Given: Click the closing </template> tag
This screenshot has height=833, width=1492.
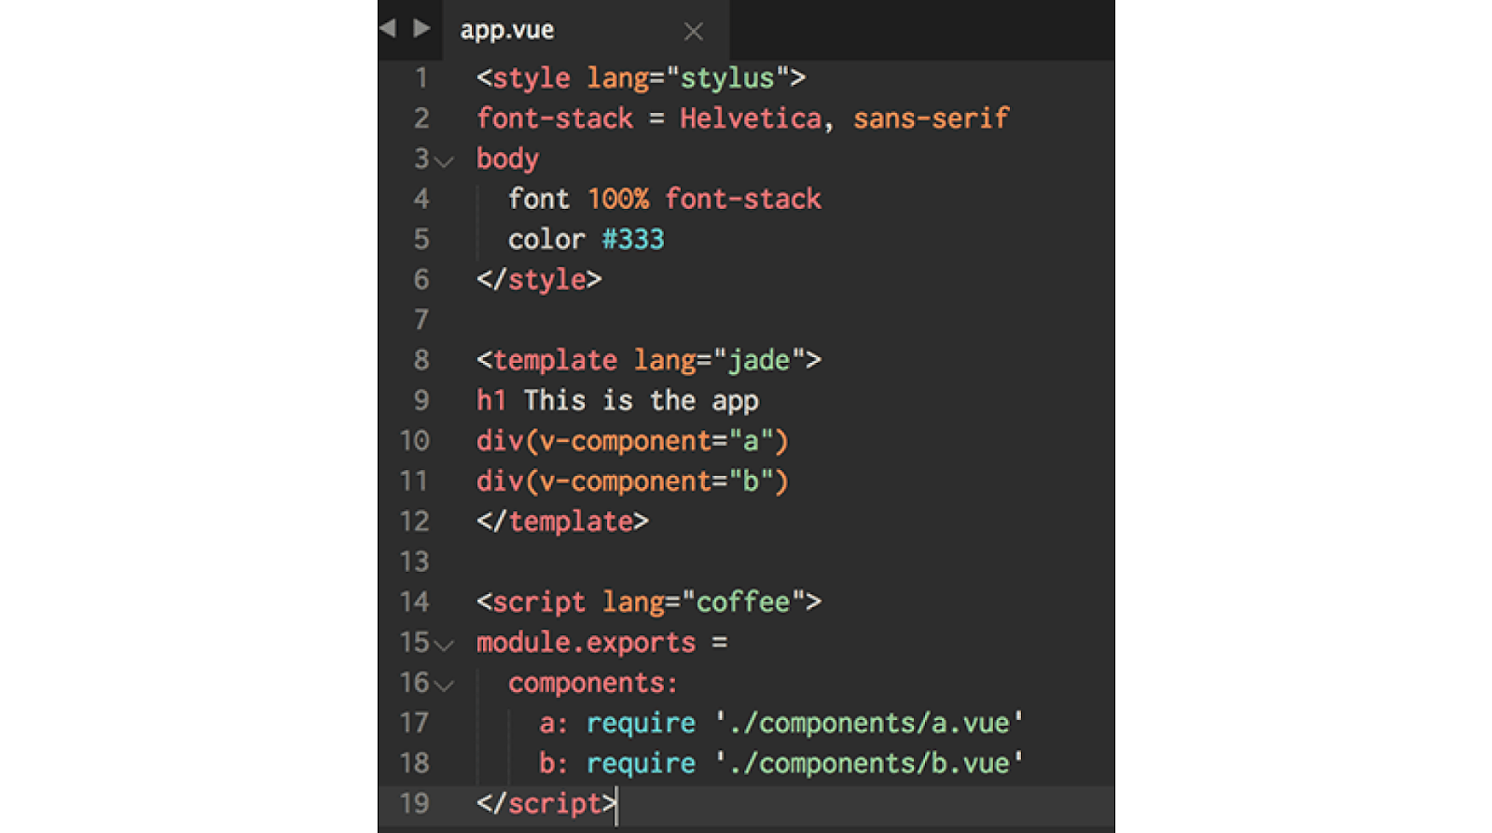Looking at the screenshot, I should click(562, 521).
